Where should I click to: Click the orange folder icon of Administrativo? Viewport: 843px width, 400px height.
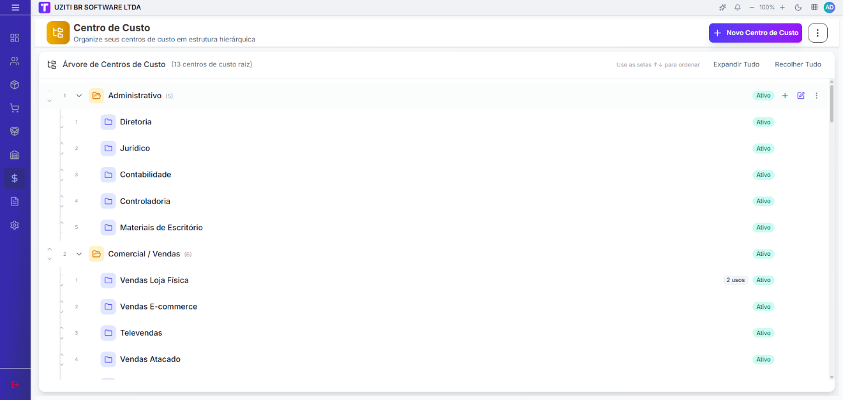[x=96, y=96]
